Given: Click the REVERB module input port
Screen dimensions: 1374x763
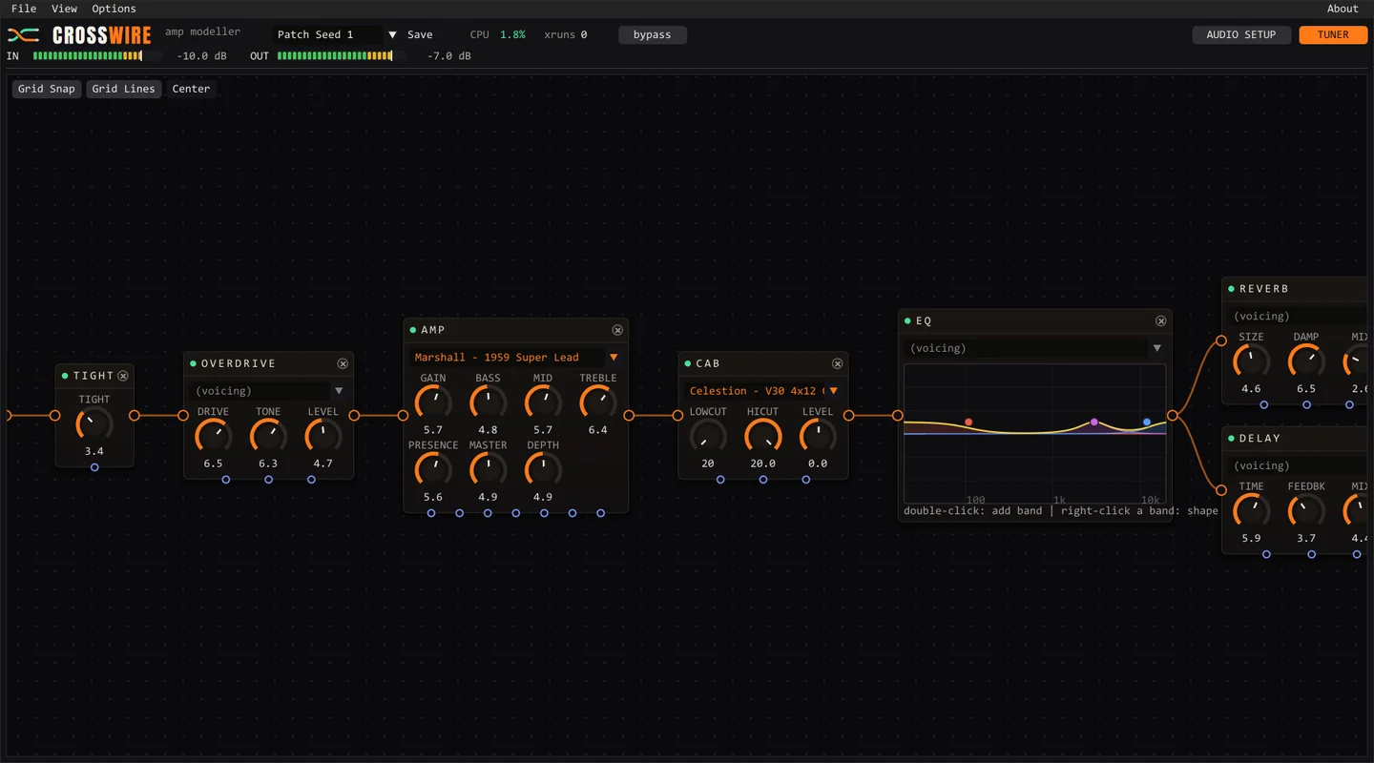Looking at the screenshot, I should tap(1221, 340).
